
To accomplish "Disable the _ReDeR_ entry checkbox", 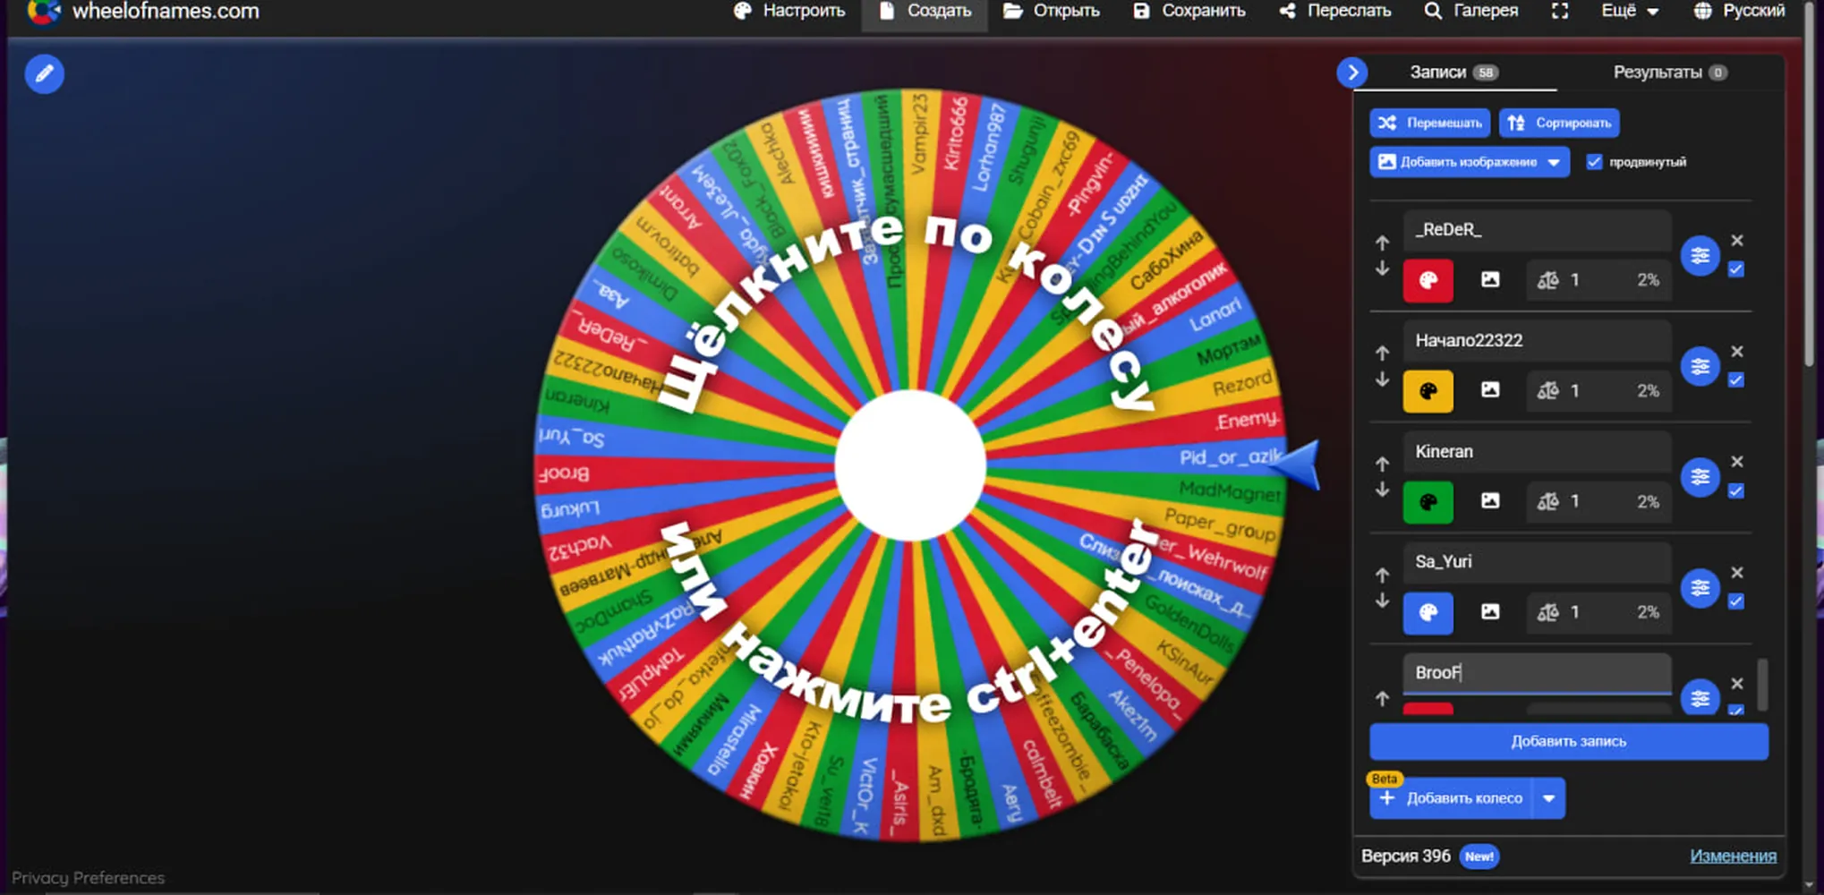I will click(1736, 269).
